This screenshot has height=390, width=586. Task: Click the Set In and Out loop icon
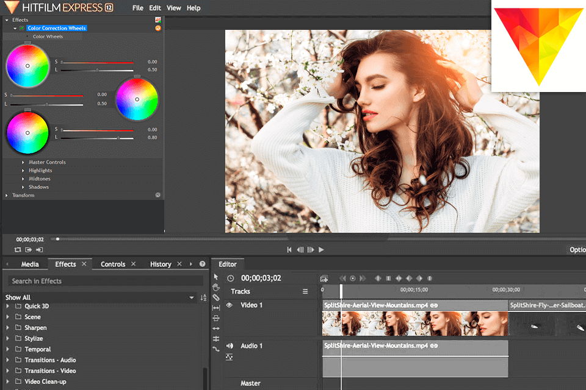[x=18, y=250]
